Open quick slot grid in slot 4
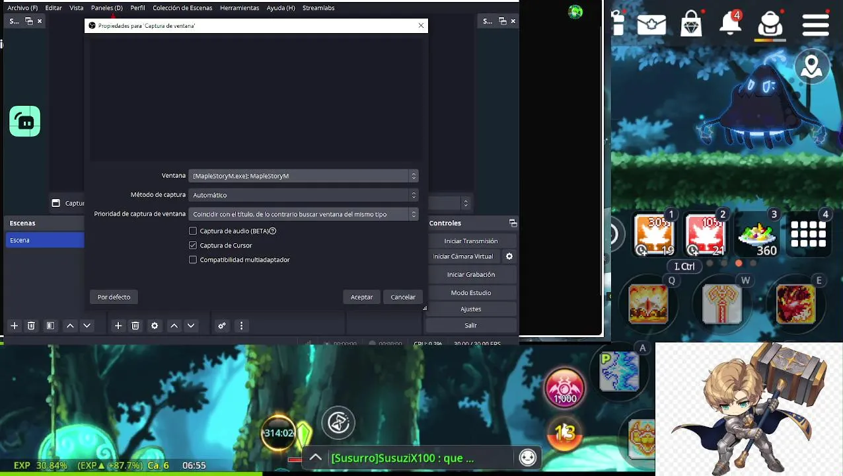Viewport: 843px width, 476px height. (809, 235)
